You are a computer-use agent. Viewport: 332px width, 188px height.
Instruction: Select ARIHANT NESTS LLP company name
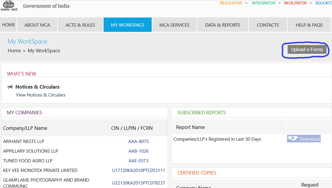(x=24, y=141)
